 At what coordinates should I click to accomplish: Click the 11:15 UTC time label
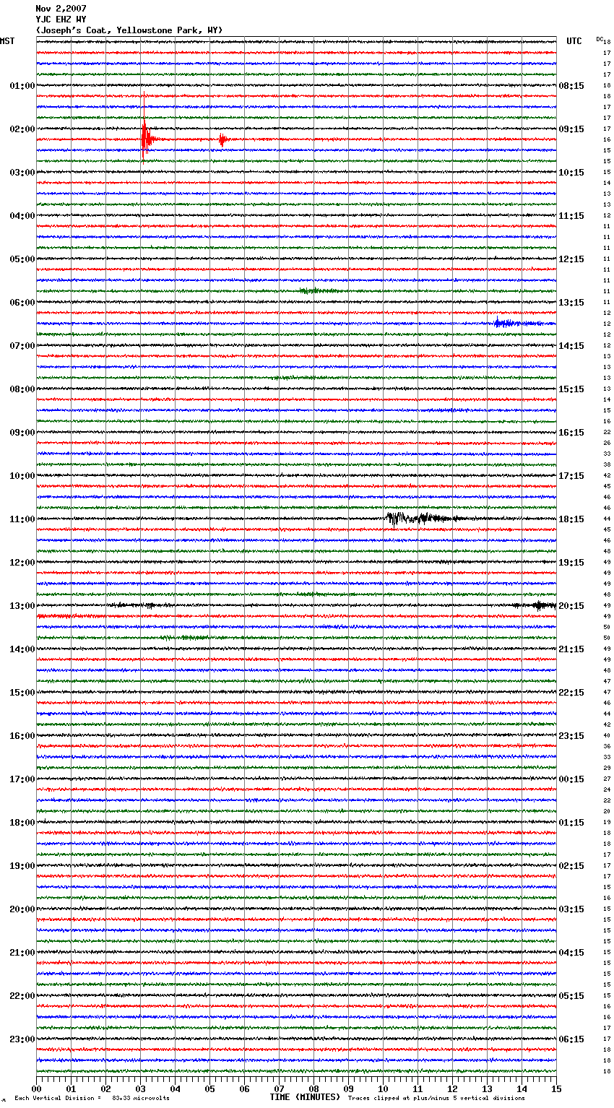tap(571, 216)
